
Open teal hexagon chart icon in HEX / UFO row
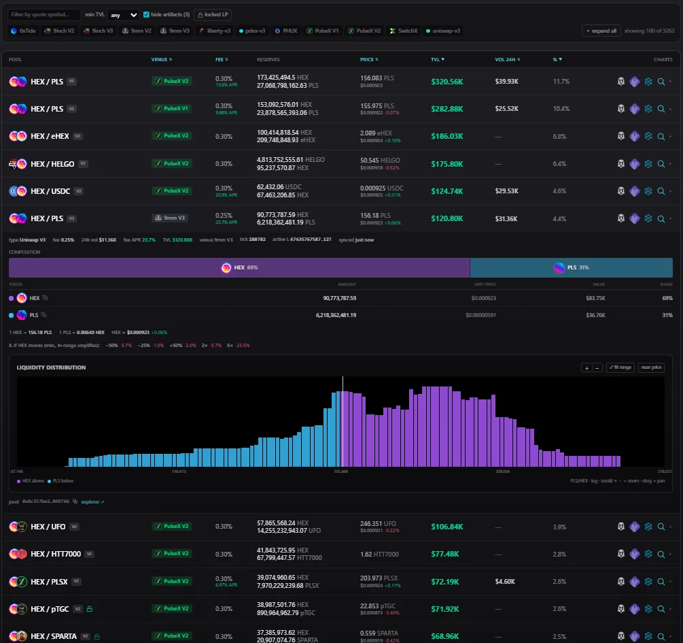[648, 527]
